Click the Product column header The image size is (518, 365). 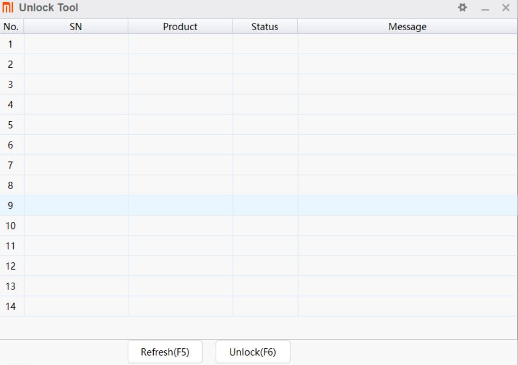pos(180,27)
